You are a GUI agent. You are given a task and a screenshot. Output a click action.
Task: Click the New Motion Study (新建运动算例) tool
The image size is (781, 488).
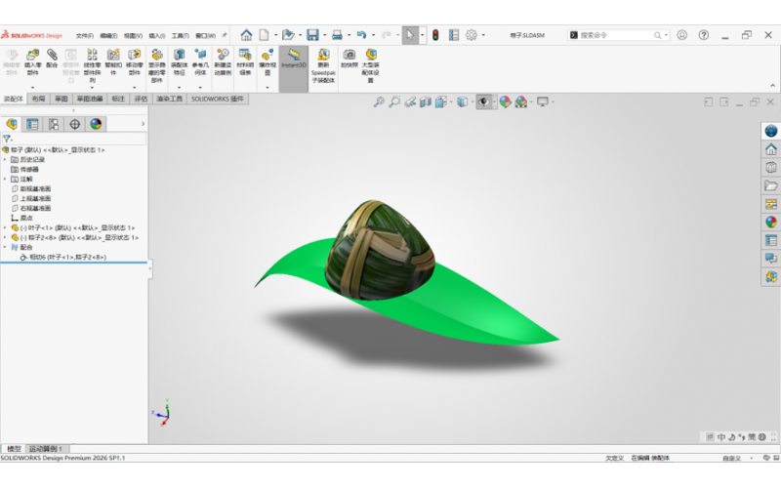(223, 61)
